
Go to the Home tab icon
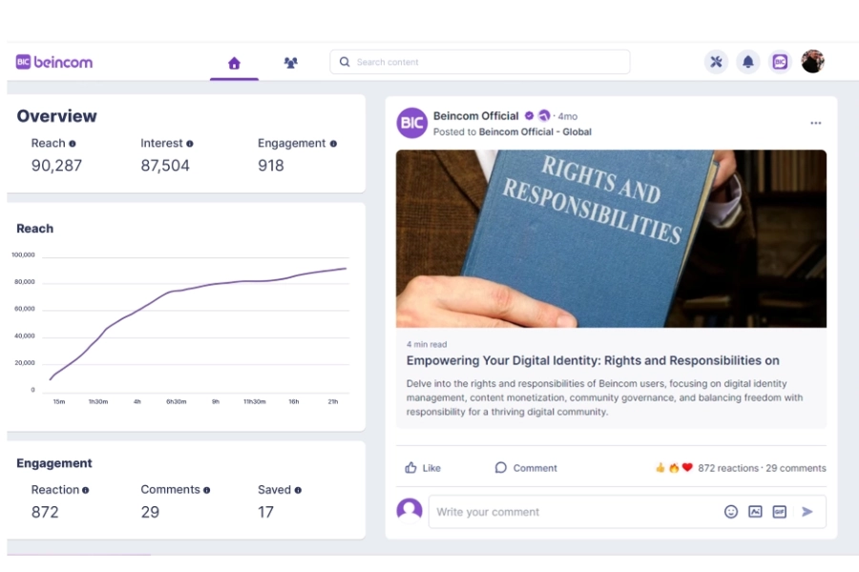(234, 63)
